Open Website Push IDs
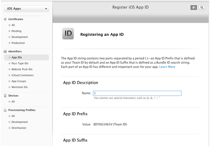This screenshot has width=210, height=147. [22, 69]
